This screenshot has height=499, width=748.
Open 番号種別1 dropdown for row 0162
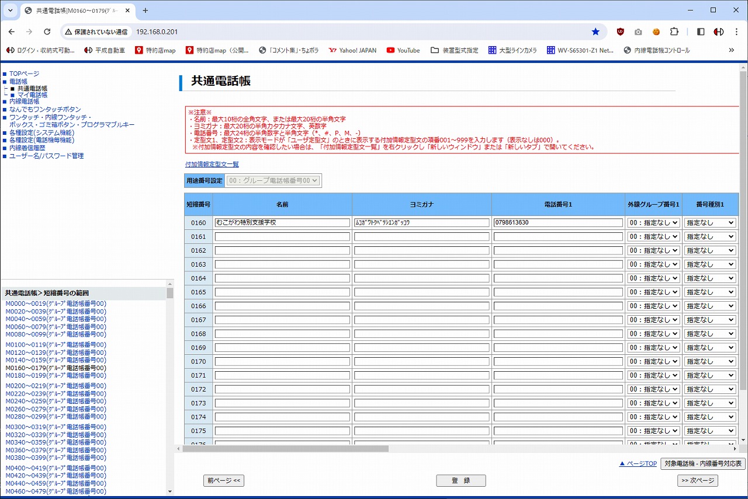click(x=710, y=250)
